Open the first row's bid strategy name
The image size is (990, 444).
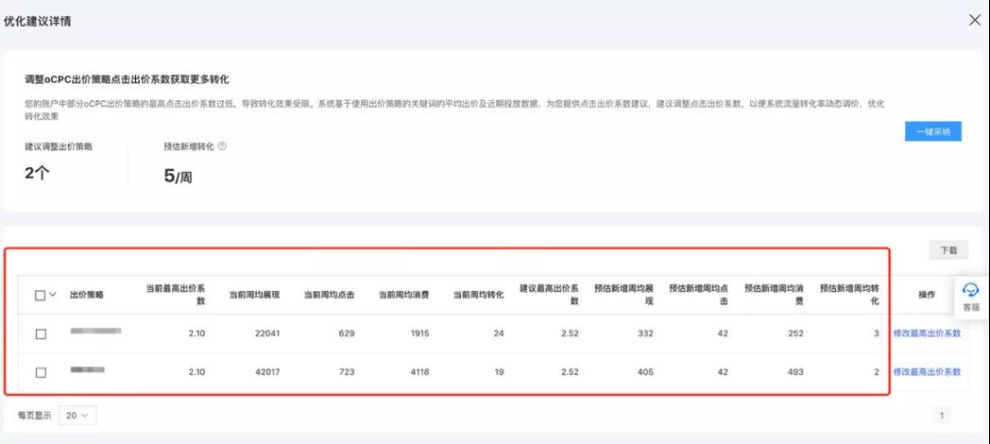tap(96, 332)
